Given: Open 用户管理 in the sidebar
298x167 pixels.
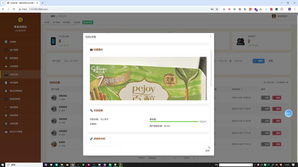Looking at the screenshot, I should pos(20,50).
